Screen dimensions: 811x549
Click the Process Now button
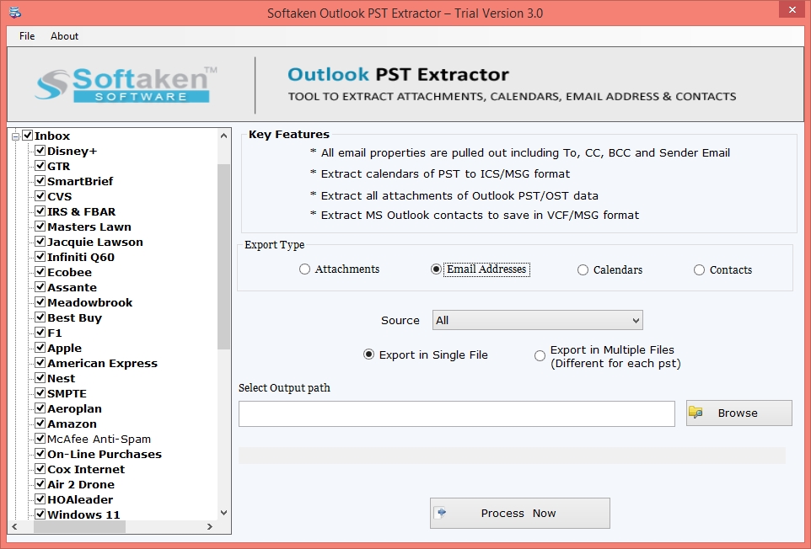click(x=519, y=513)
